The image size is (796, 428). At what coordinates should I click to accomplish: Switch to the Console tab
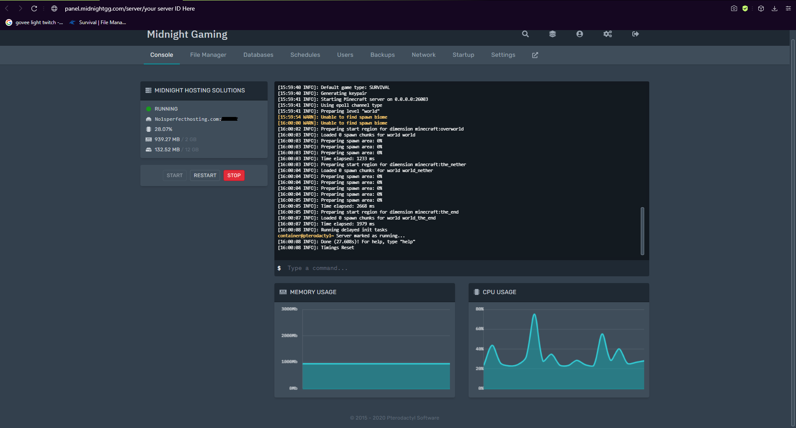pos(162,55)
